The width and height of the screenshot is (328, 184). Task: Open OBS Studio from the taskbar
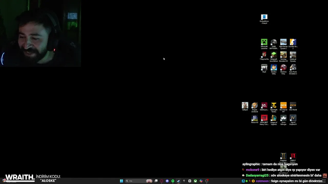pyautogui.click(x=207, y=181)
